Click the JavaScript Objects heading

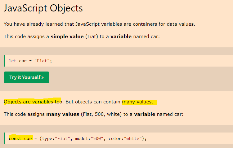coord(43,8)
